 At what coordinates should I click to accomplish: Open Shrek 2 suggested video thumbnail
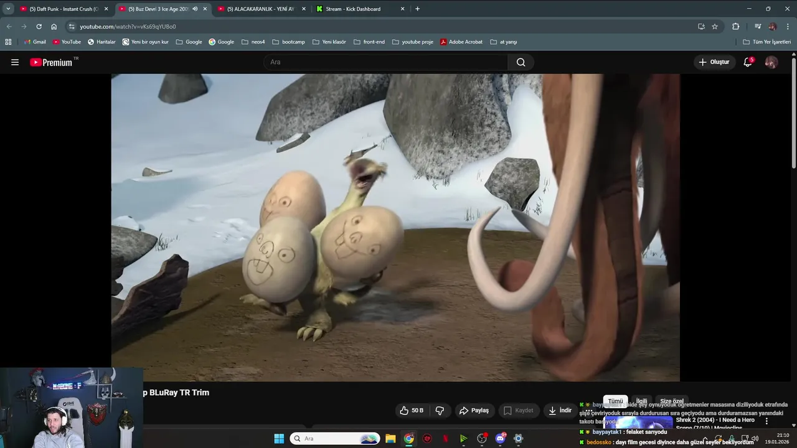[638, 422]
